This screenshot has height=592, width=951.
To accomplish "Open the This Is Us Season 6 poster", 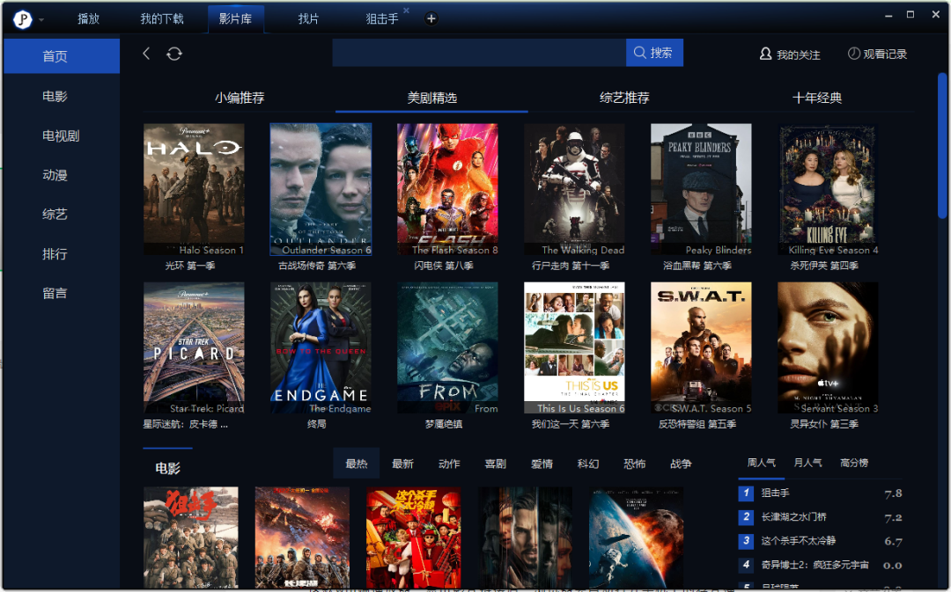I will 574,347.
